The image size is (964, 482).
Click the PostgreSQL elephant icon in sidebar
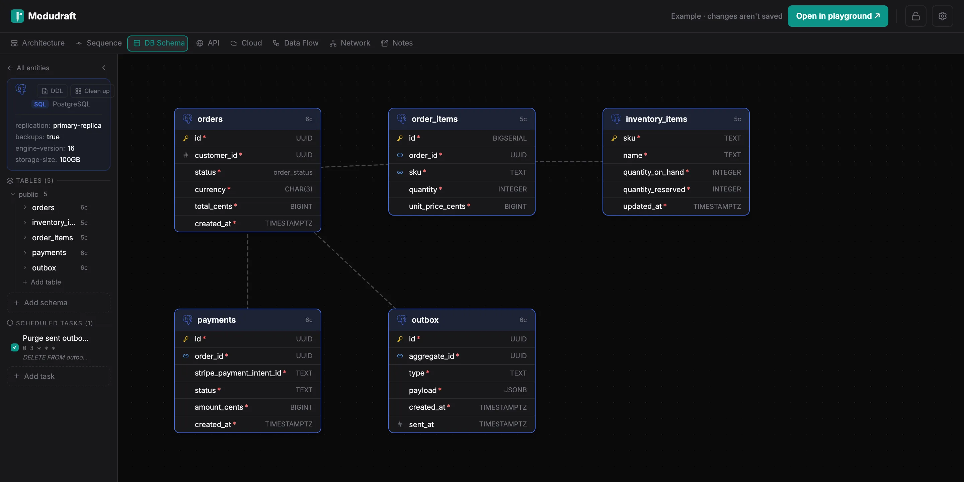point(21,89)
